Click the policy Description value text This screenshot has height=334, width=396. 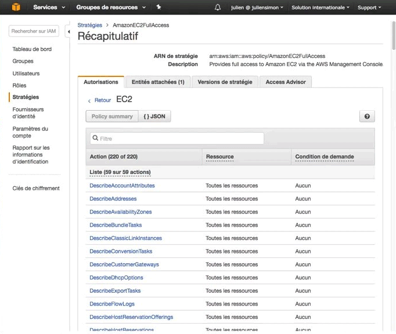point(296,64)
